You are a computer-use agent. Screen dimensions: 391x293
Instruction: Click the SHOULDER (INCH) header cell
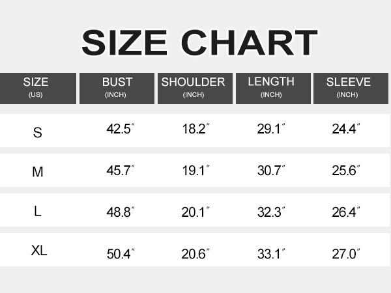195,89
